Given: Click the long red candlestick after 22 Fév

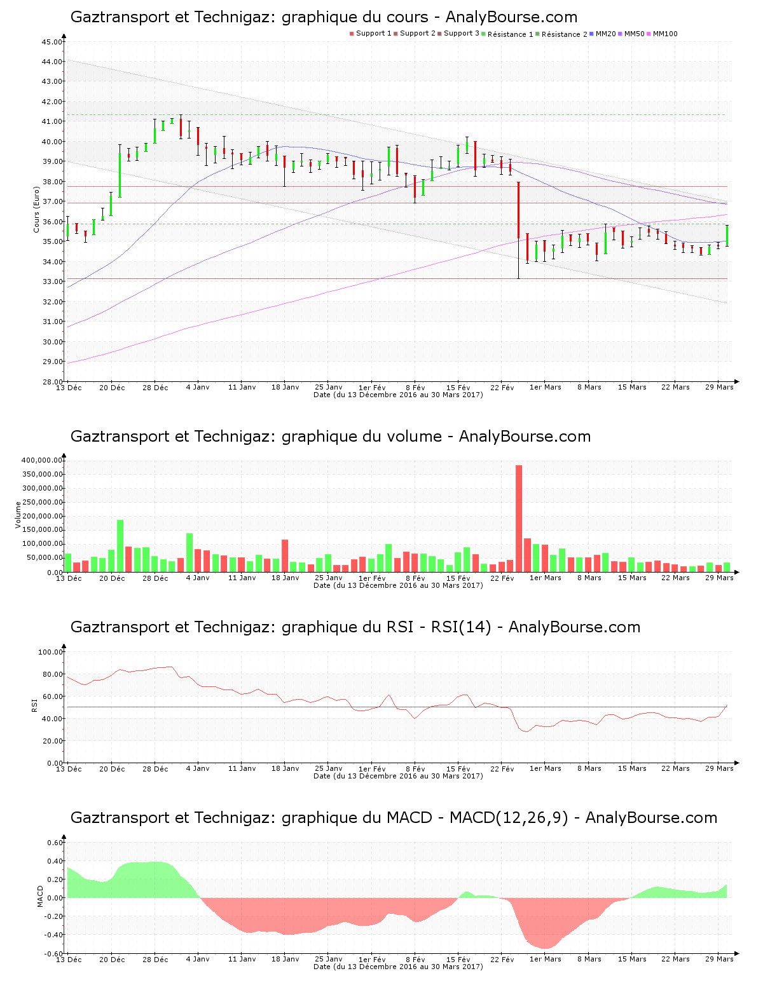Looking at the screenshot, I should [519, 210].
